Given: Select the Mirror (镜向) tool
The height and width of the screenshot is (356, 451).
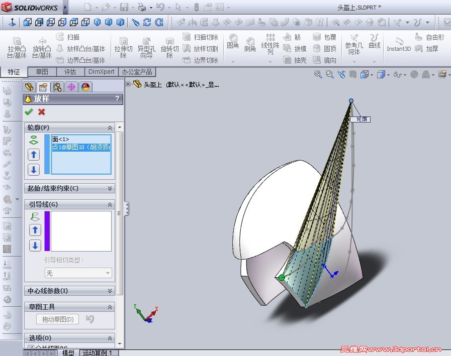Looking at the screenshot, I should 324,60.
